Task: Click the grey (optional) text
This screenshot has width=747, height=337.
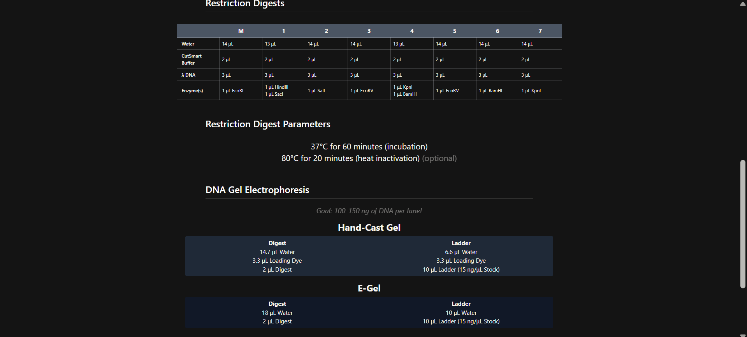Action: coord(439,158)
